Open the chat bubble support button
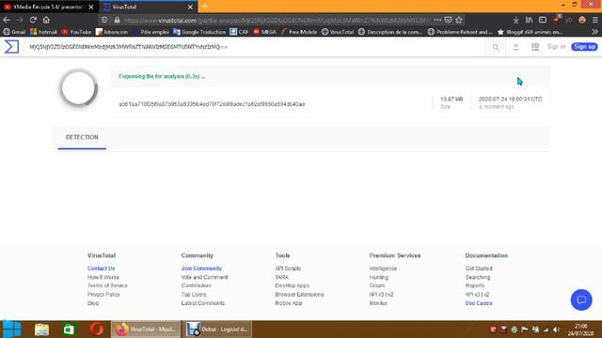Viewport: 602px width, 338px height. point(581,300)
